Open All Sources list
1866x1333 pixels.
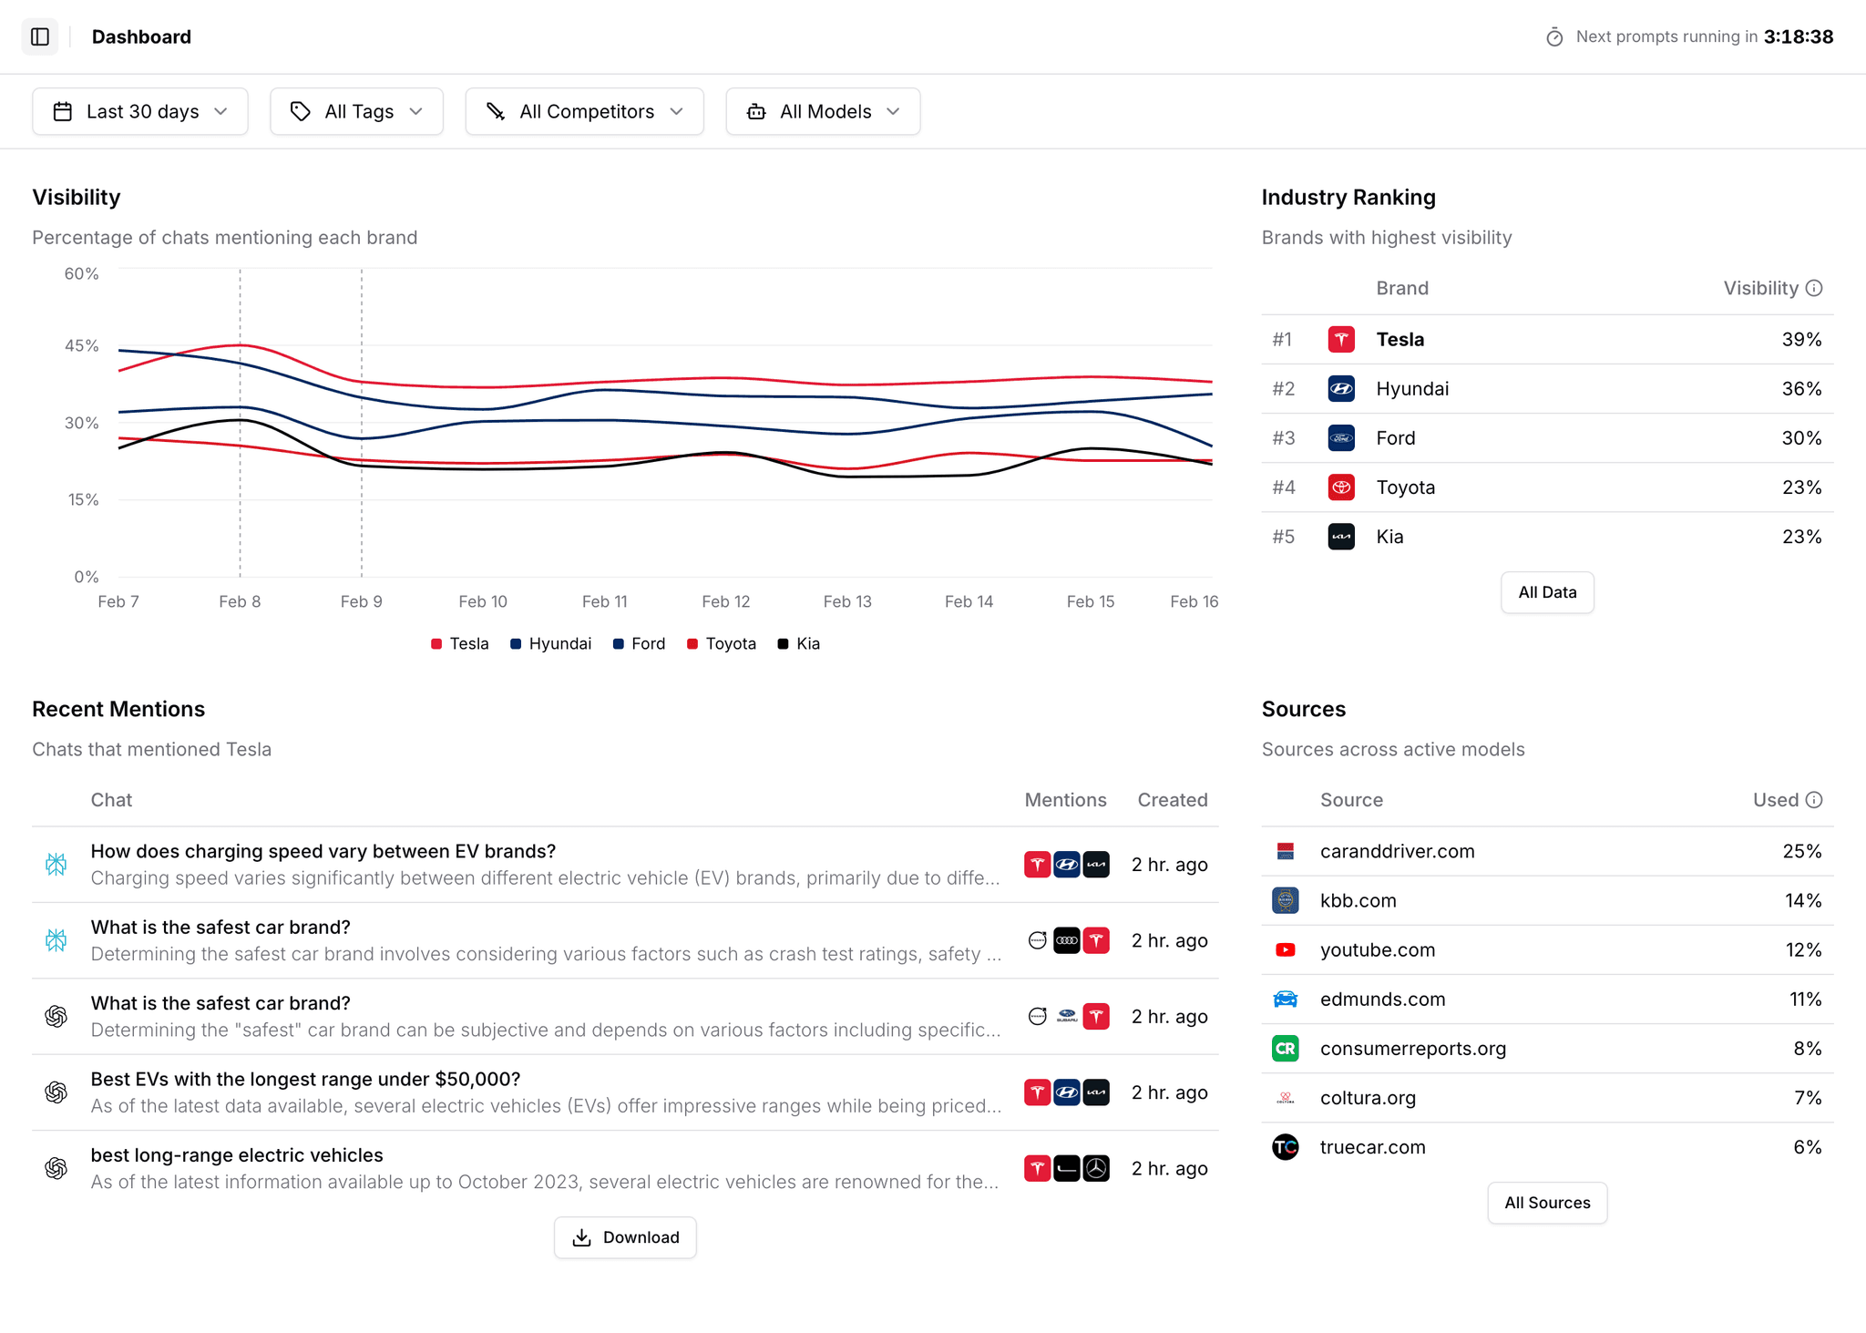[x=1546, y=1203]
